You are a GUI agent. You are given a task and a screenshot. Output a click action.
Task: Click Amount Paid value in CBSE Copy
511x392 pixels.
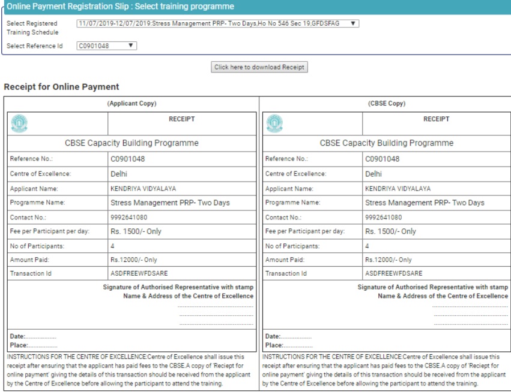(x=388, y=260)
